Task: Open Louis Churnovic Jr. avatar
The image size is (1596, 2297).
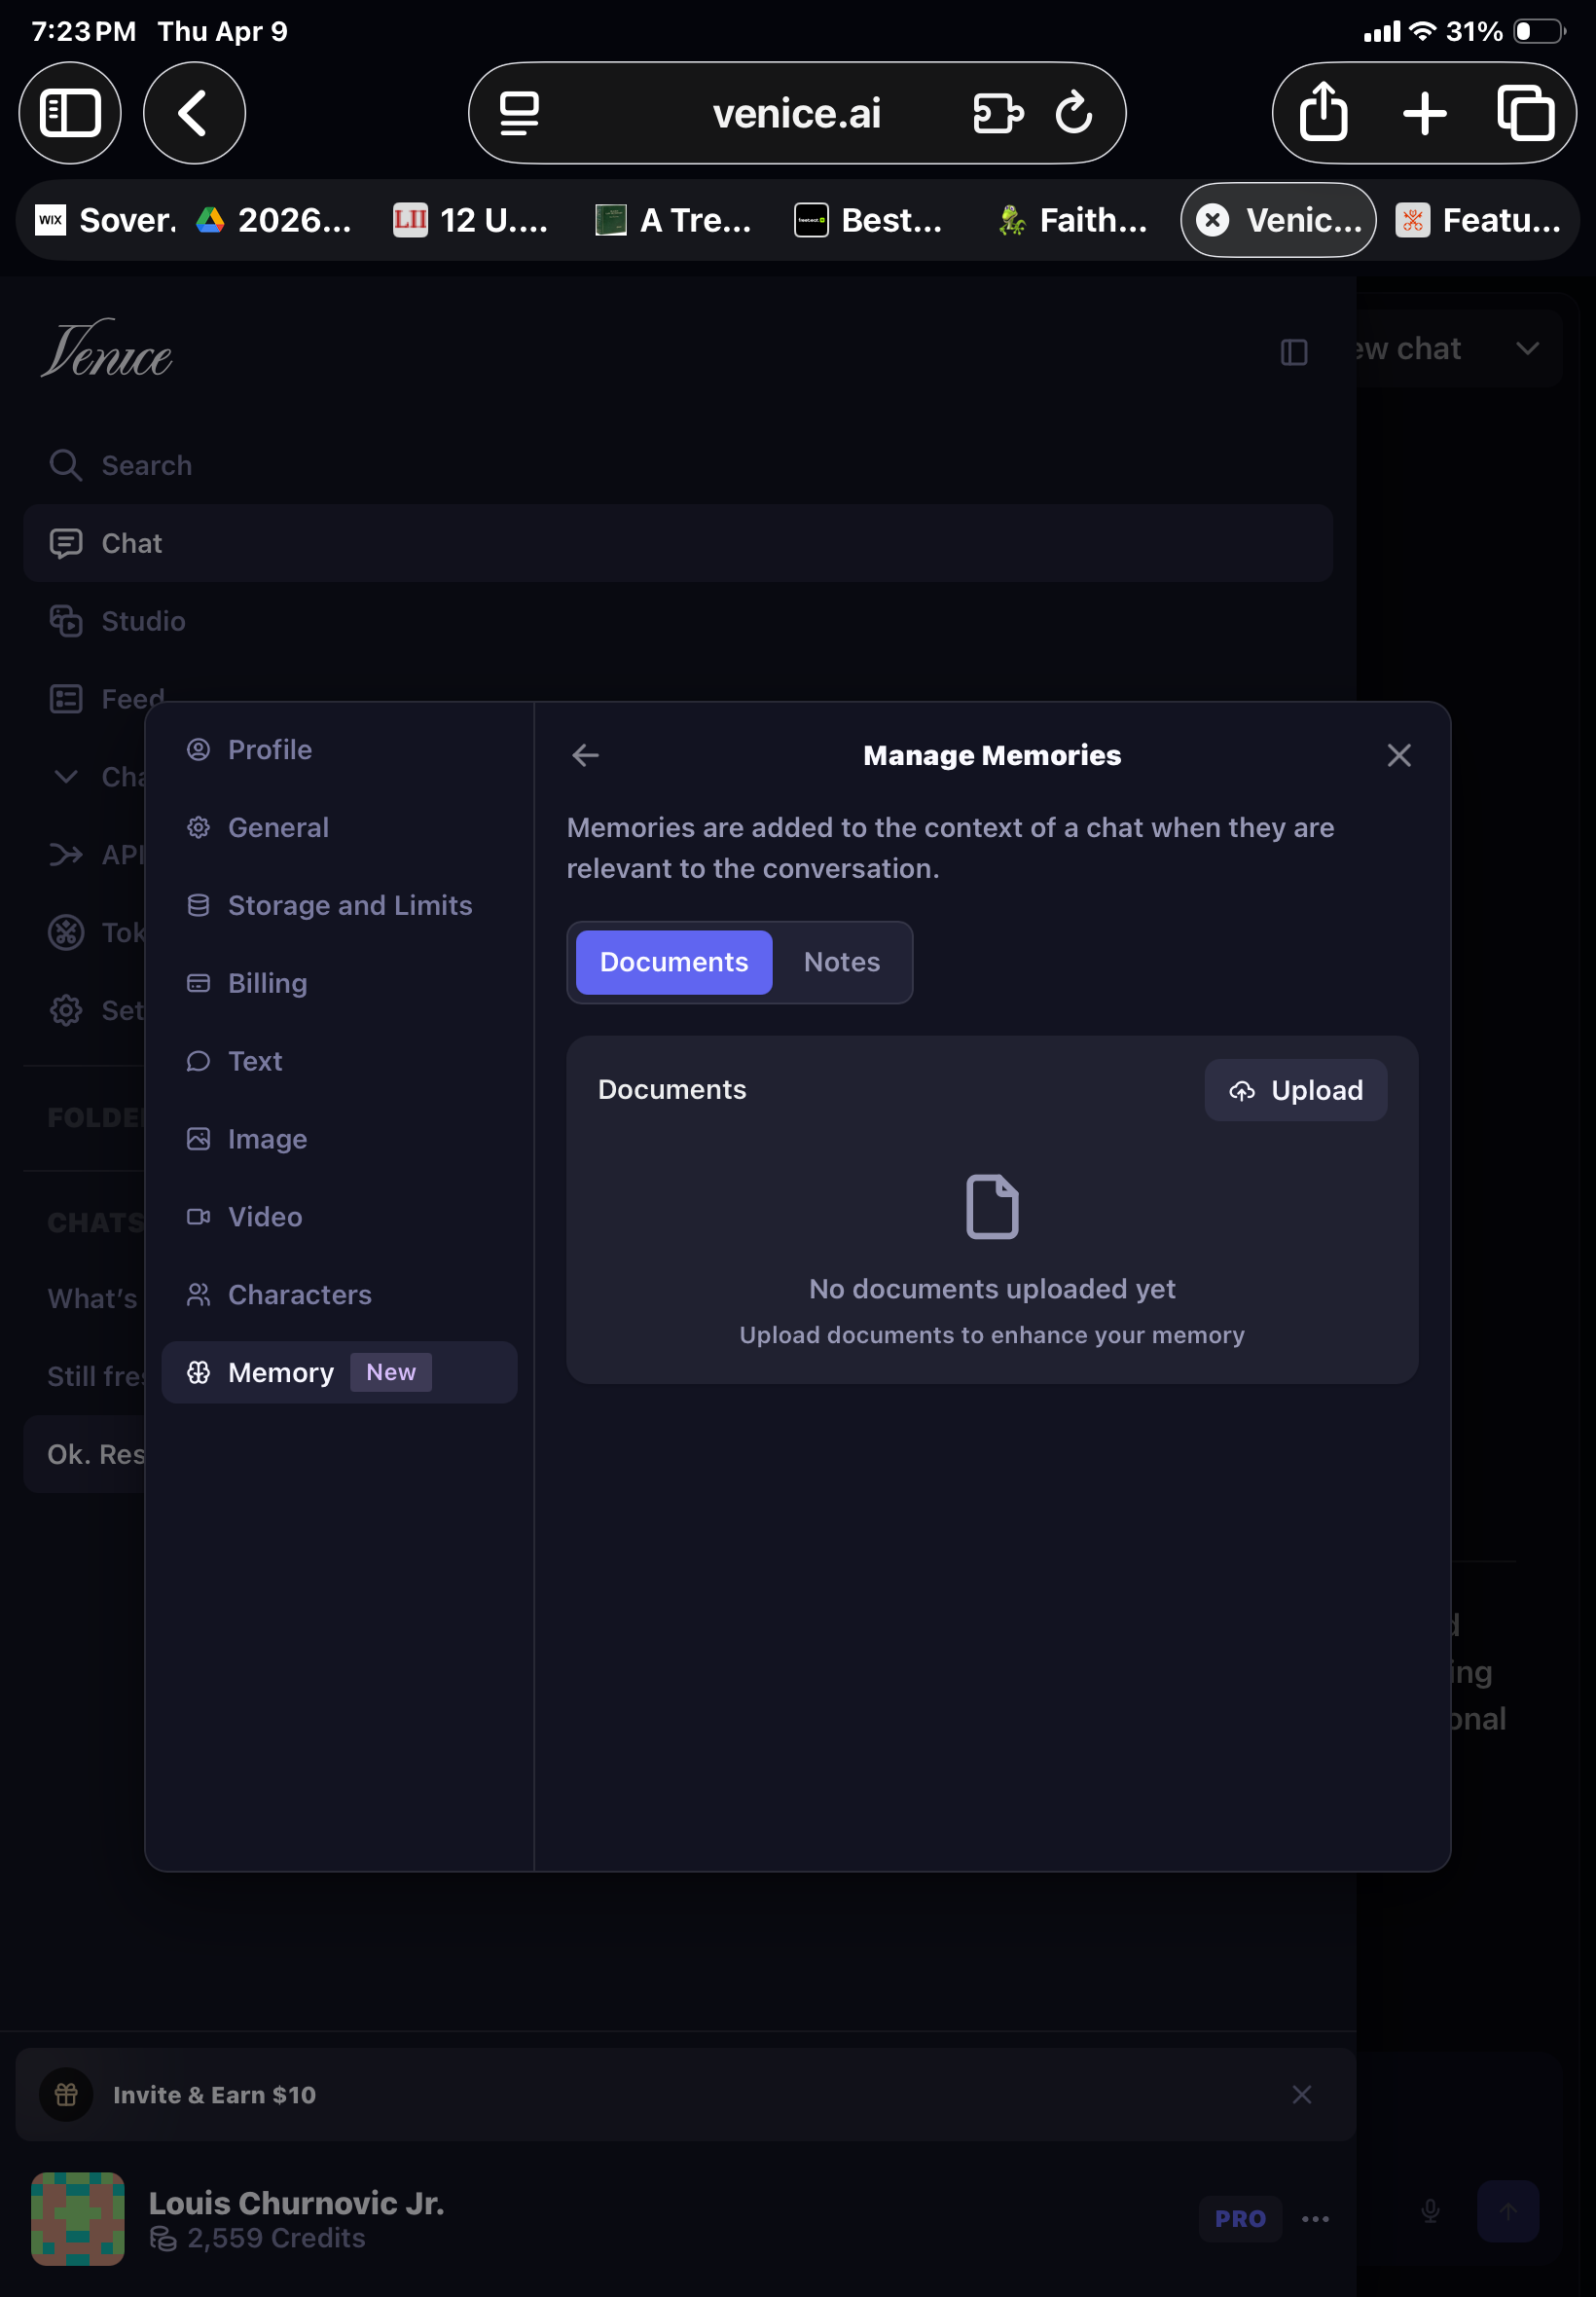Action: pyautogui.click(x=78, y=2218)
